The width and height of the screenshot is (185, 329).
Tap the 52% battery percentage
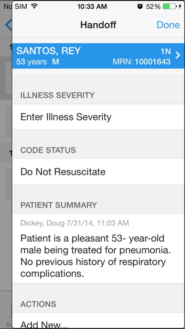153,7
